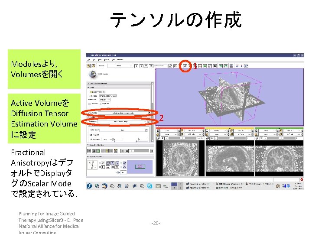The image size is (312, 234).
Task: Click the Redo toolbar icon
Action: pos(226,66)
